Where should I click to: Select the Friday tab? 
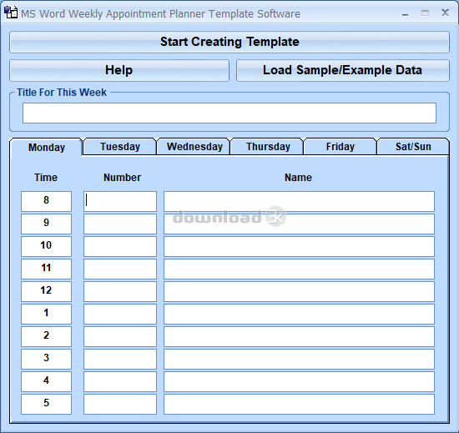(x=340, y=146)
